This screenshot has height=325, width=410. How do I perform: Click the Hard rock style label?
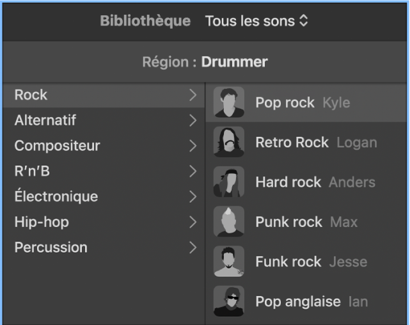point(288,182)
